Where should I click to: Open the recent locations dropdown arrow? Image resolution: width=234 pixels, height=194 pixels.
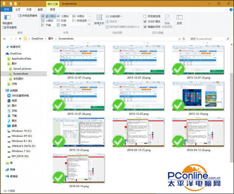pos(16,39)
